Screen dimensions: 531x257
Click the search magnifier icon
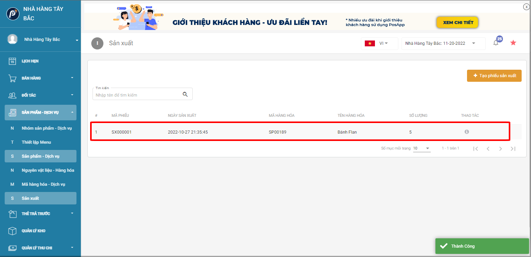(185, 94)
